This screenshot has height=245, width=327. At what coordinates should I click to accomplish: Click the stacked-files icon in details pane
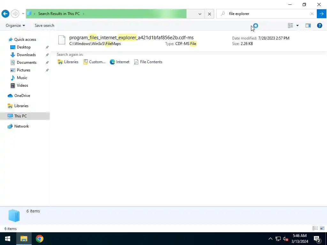(x=14, y=215)
